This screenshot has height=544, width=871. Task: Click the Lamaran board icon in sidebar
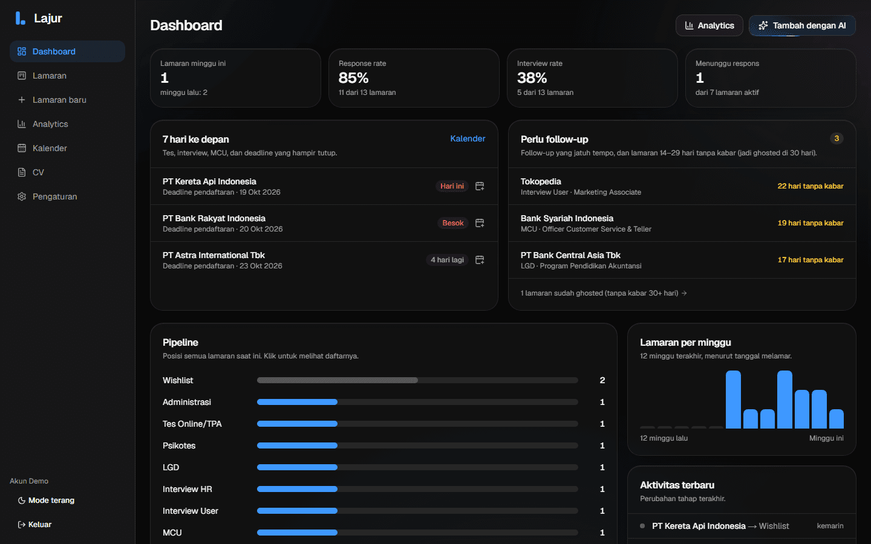(22, 76)
